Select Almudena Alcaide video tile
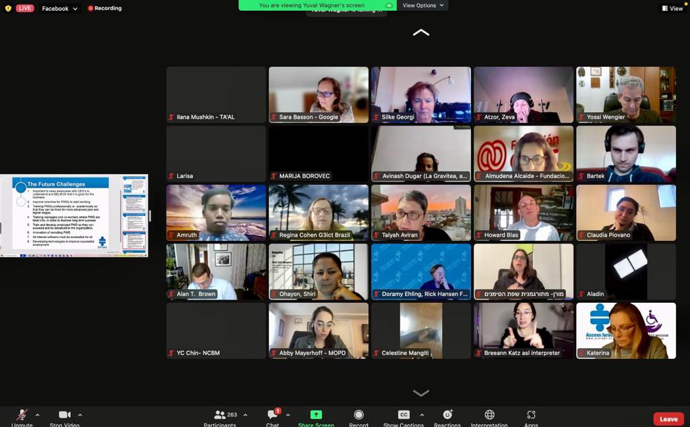 point(524,154)
